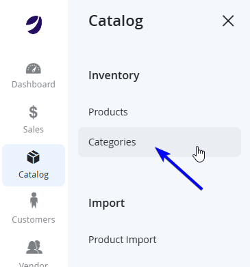Open the Products link under Inventory

click(x=108, y=112)
